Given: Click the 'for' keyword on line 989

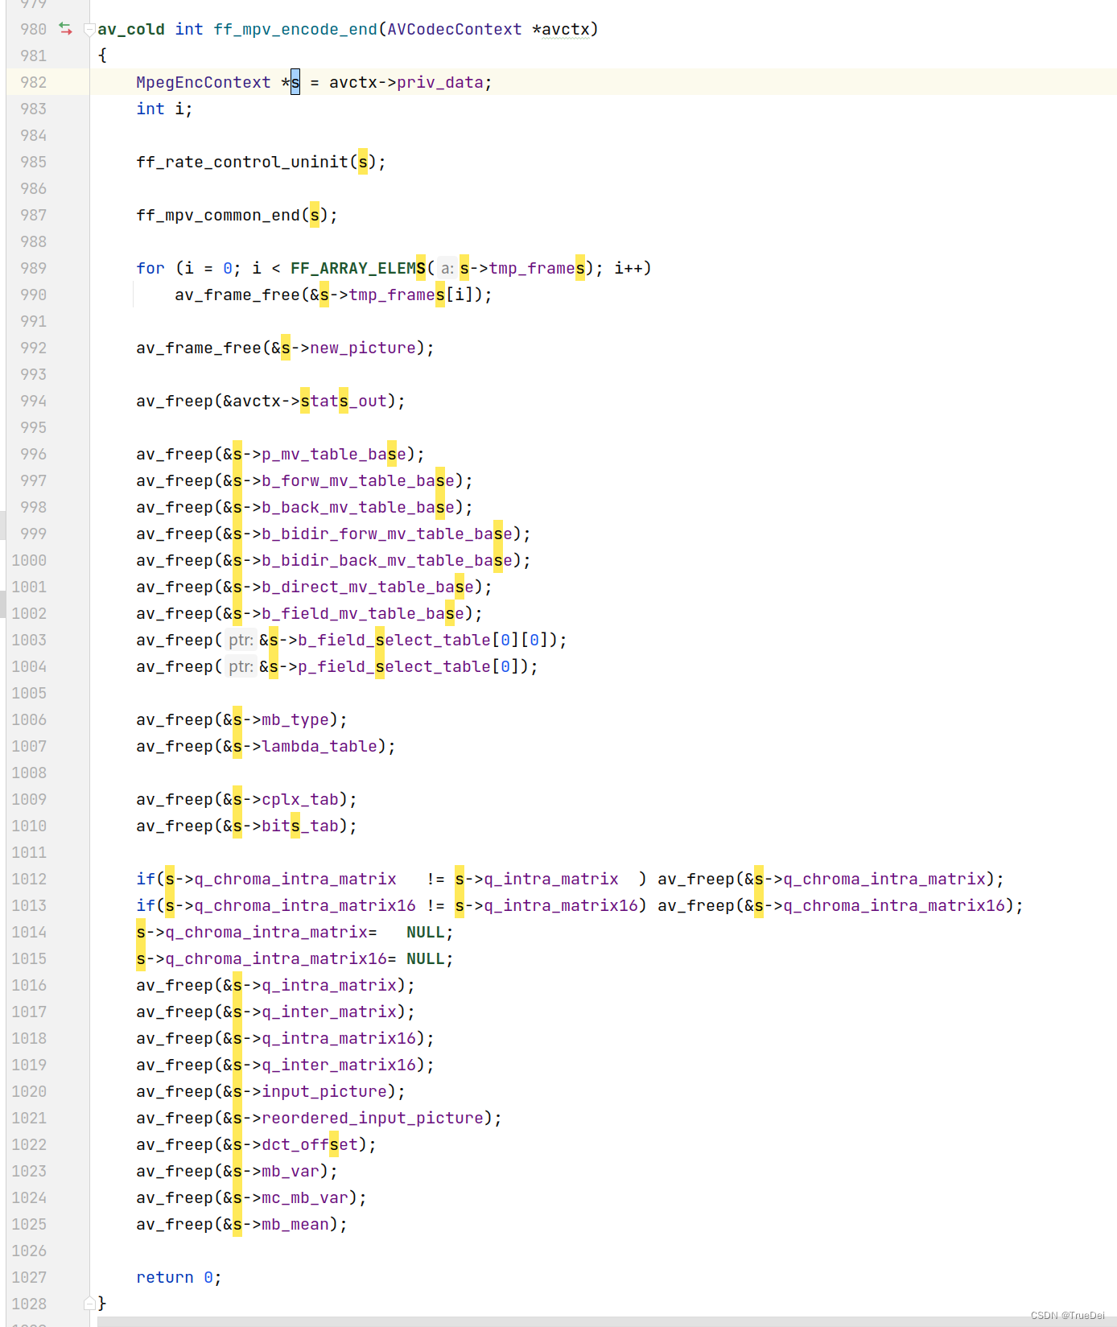Looking at the screenshot, I should 150,268.
